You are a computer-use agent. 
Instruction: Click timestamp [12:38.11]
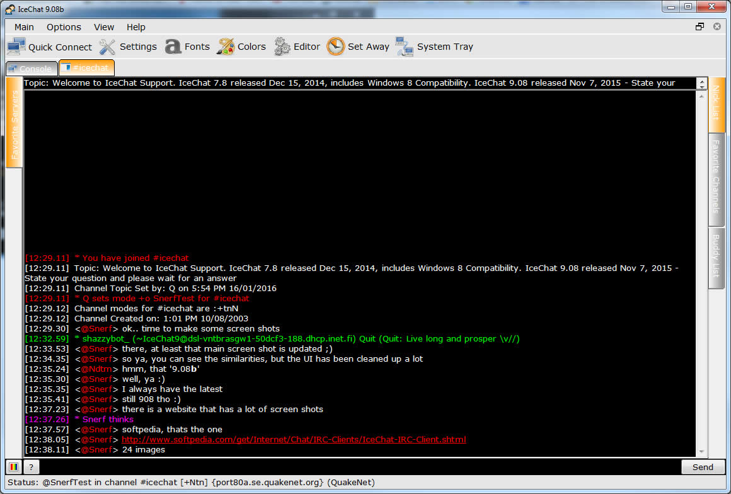tap(47, 450)
